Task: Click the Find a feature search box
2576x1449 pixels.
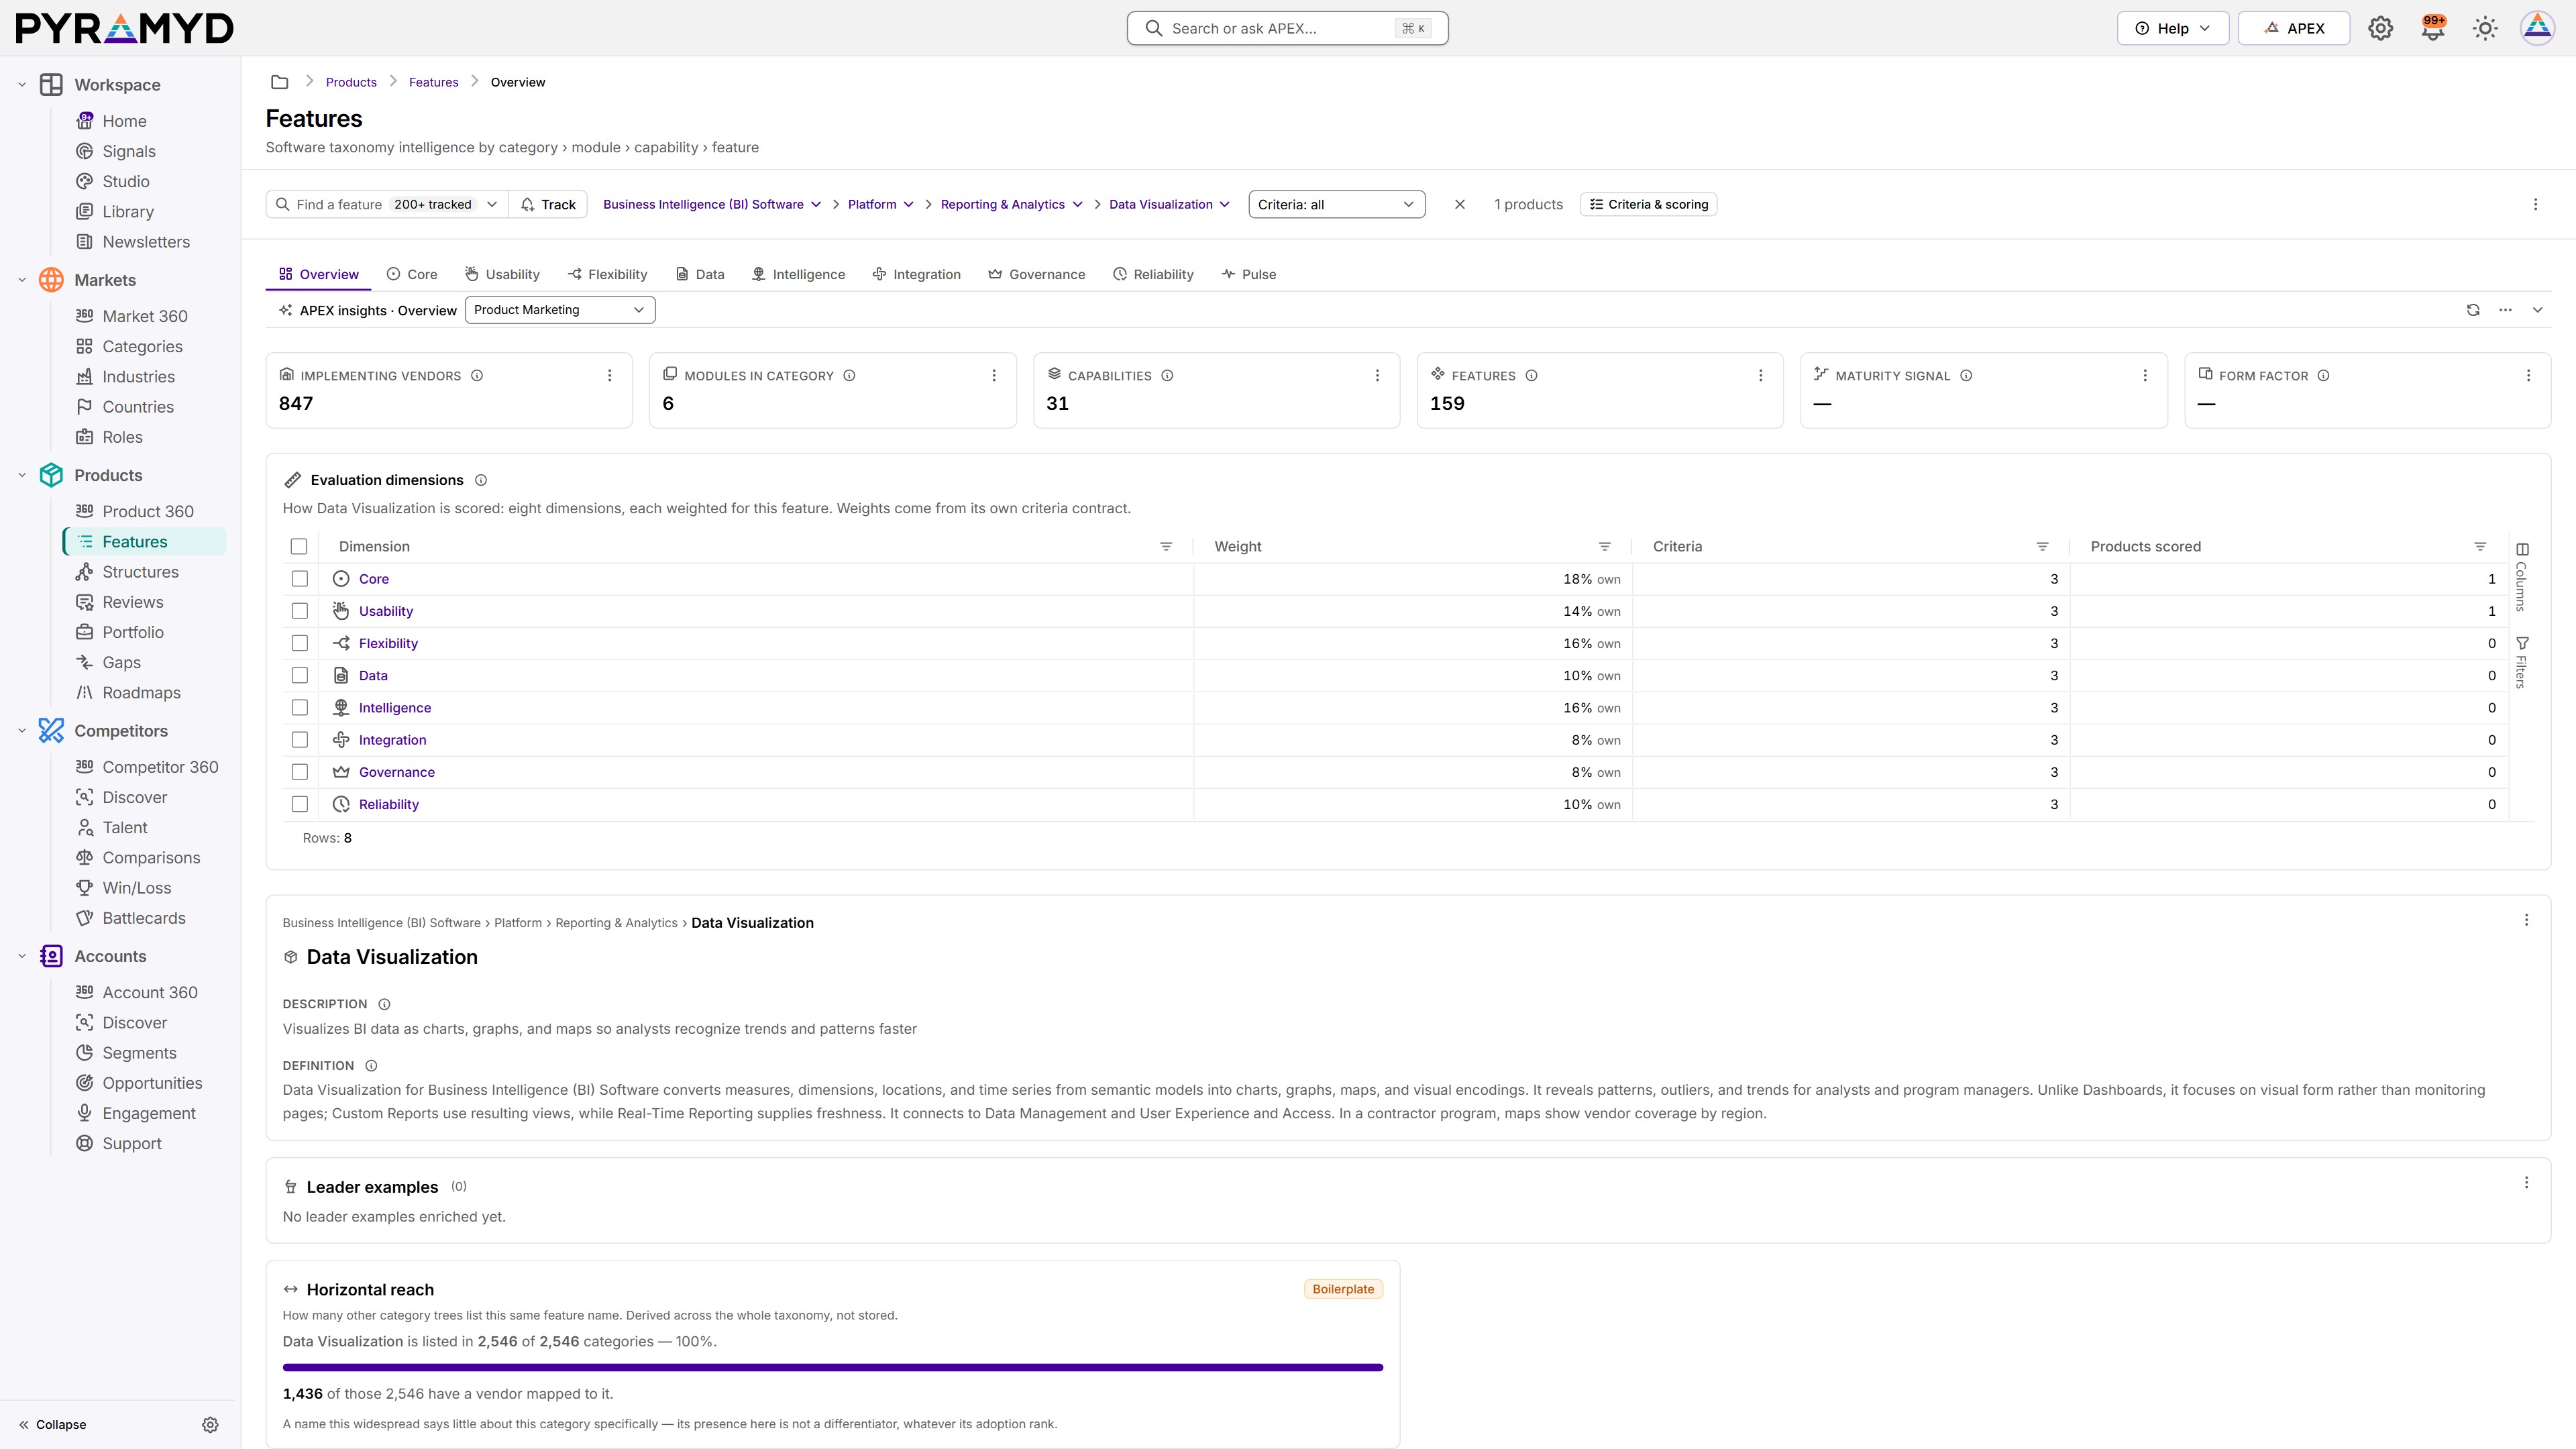Action: (x=387, y=204)
